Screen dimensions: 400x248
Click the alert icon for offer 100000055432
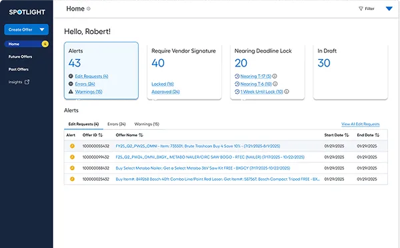[x=72, y=146]
